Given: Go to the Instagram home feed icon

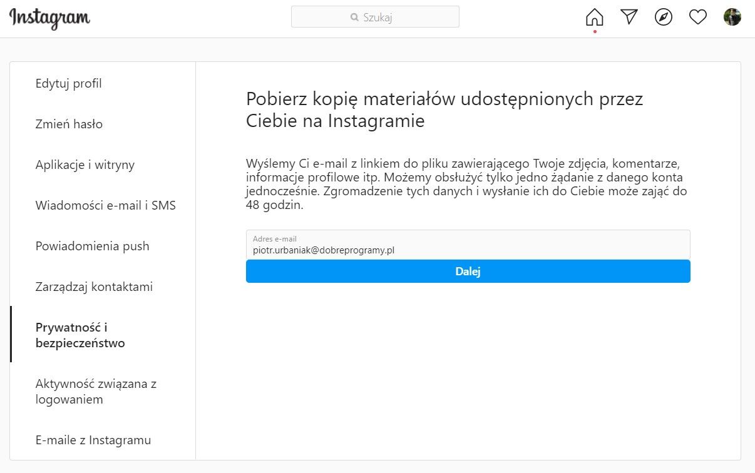Looking at the screenshot, I should pos(594,17).
